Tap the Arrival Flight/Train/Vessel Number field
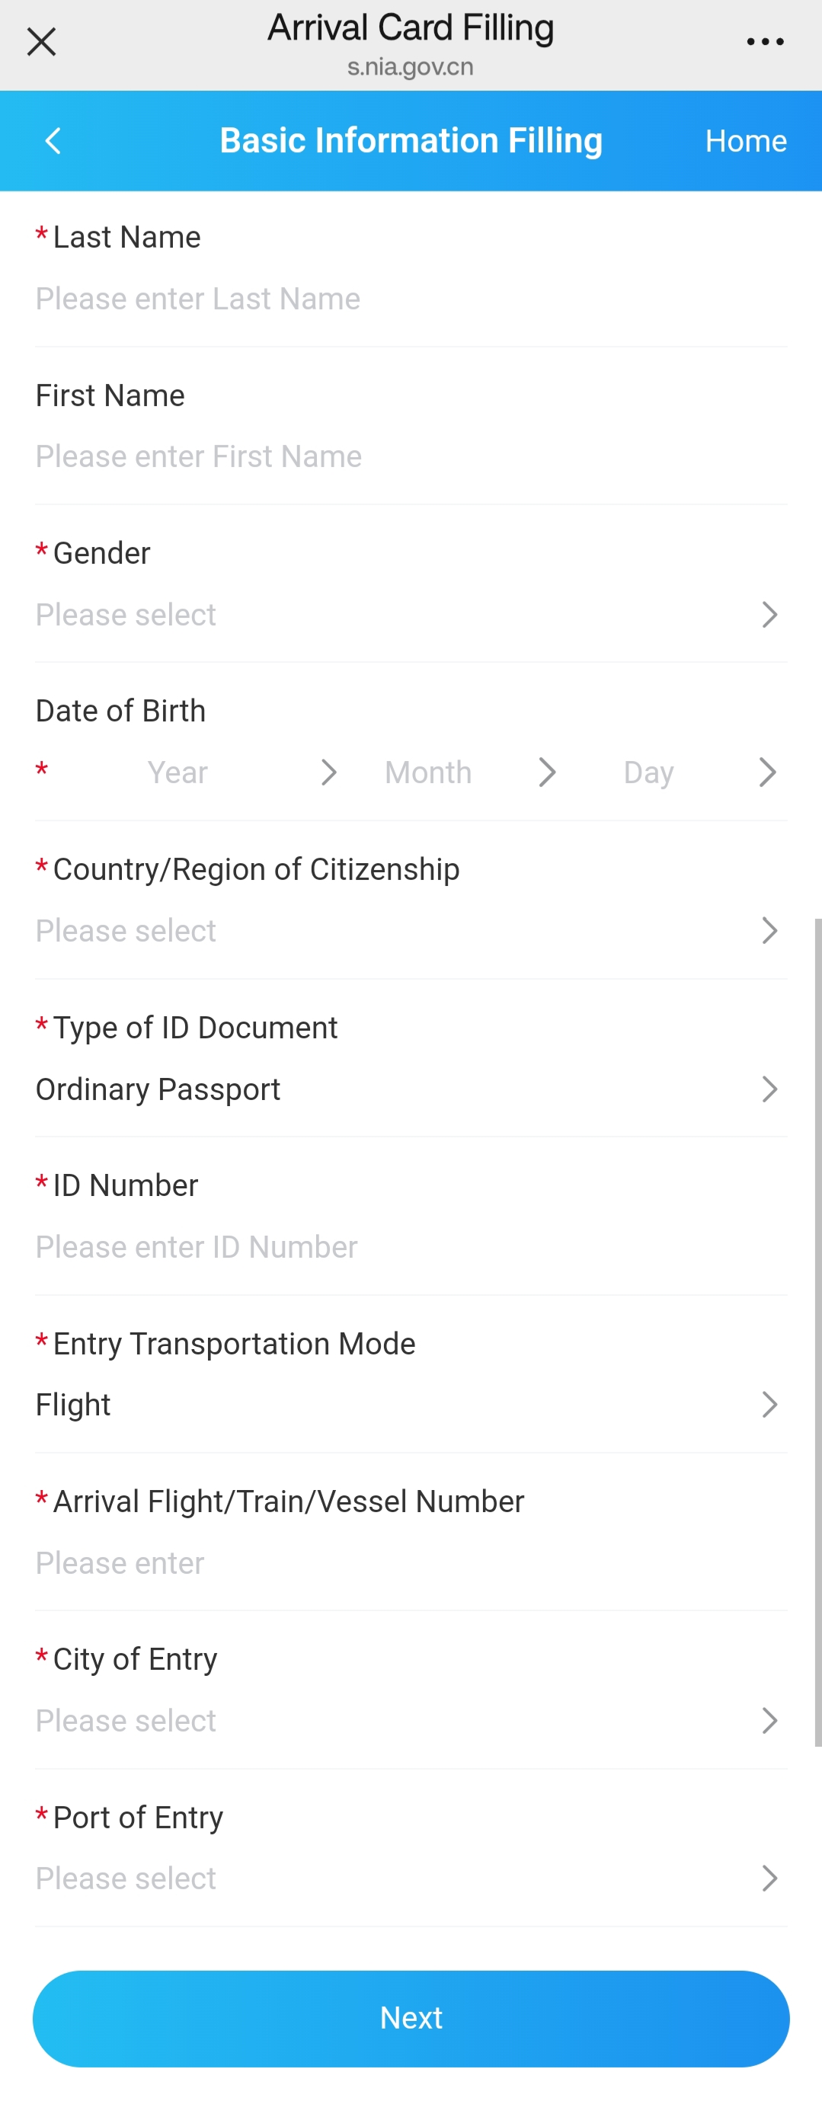 [411, 1562]
